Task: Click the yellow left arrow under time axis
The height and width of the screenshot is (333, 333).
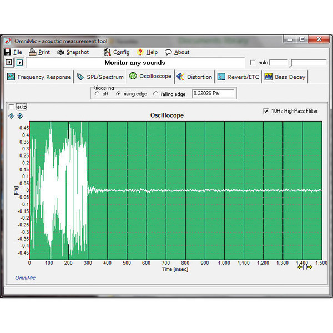Action: click(300, 267)
